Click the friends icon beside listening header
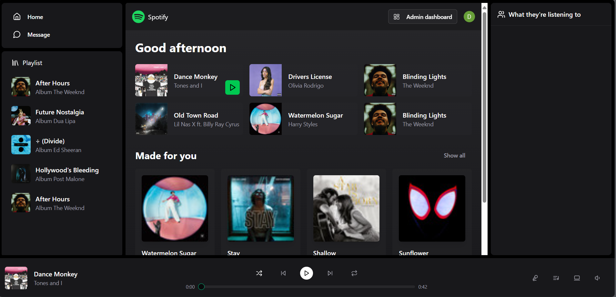This screenshot has height=297, width=616. [x=501, y=14]
